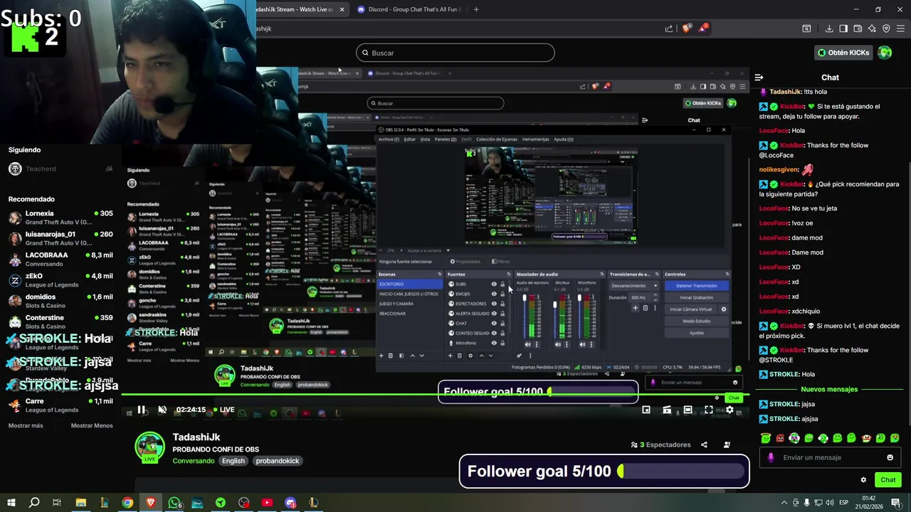The image size is (911, 512).
Task: Click OBS add source plus icon
Action: click(x=450, y=356)
